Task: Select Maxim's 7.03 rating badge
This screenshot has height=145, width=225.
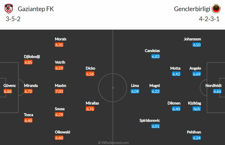Action: [59, 91]
